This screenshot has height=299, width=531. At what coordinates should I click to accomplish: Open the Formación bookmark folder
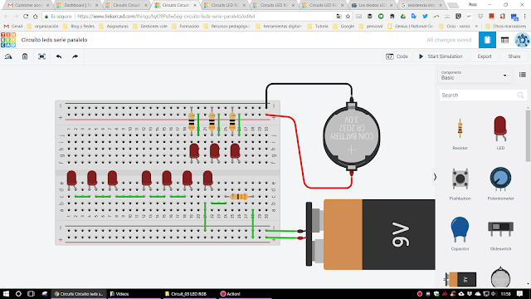(x=186, y=26)
